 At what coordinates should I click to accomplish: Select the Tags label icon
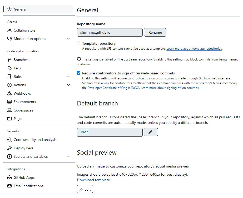[9, 68]
